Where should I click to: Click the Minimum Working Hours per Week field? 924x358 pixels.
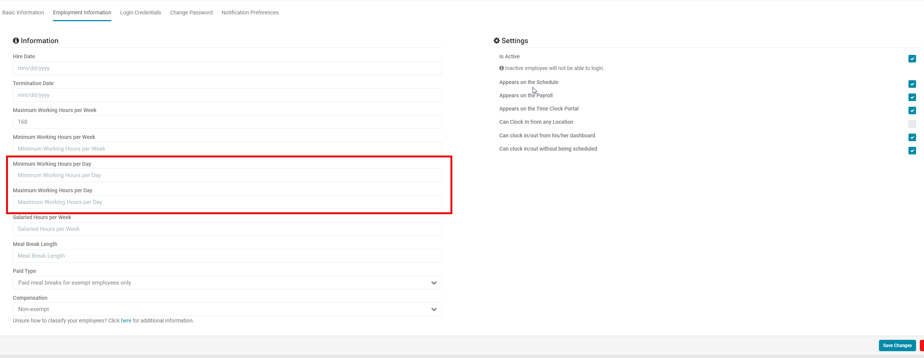coord(227,149)
